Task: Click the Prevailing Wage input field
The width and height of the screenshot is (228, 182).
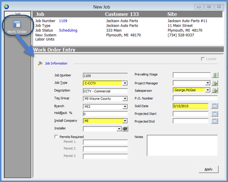Action: (192, 75)
